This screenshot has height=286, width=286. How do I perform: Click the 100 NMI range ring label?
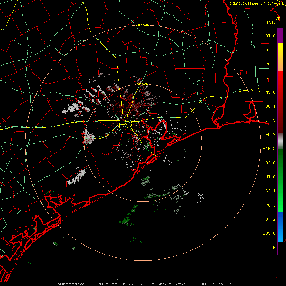143,25
